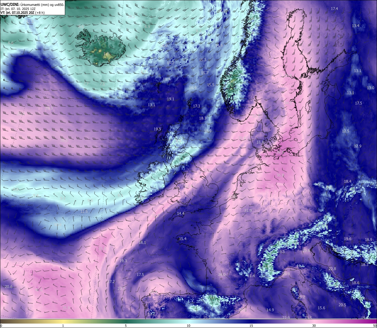The image size is (377, 328).
Task: Click the map value "22.8"
Action: (332, 269)
